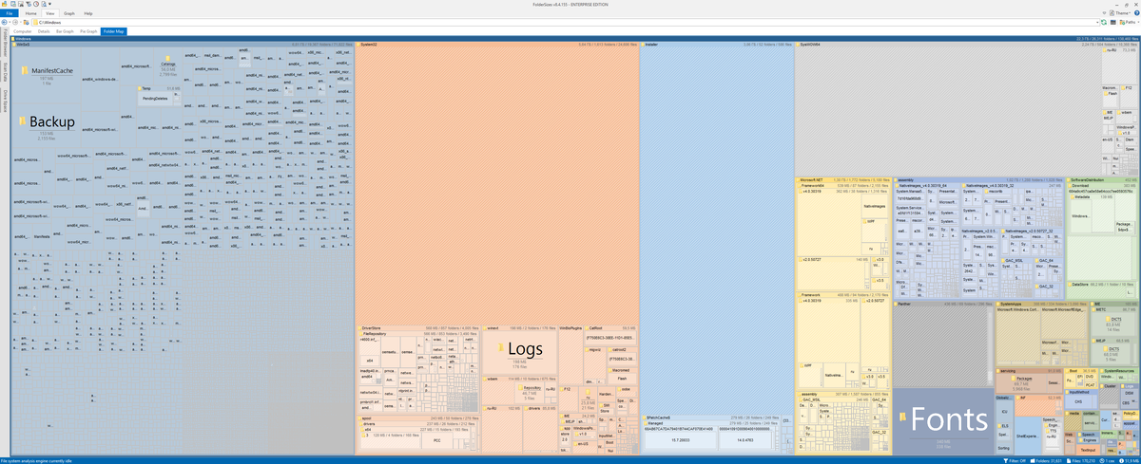The width and height of the screenshot is (1141, 464).
Task: Switch to the Bar Graph view tab
Action: point(65,31)
